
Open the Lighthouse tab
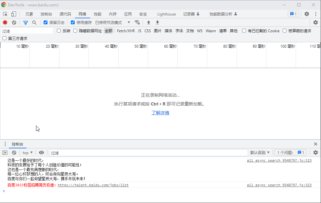click(166, 14)
